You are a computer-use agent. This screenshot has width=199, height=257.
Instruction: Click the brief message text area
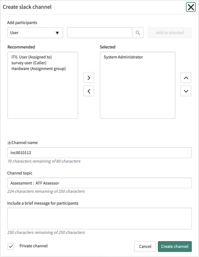tap(99, 218)
